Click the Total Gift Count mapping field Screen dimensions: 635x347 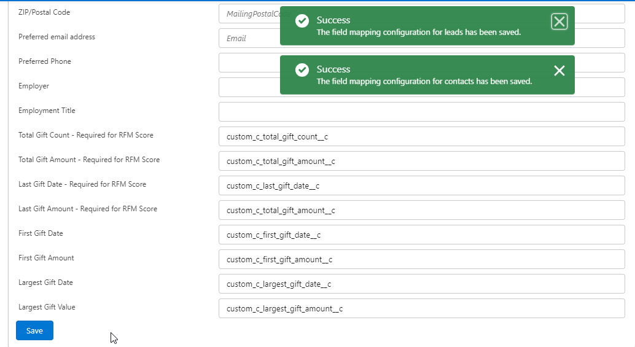pyautogui.click(x=421, y=136)
